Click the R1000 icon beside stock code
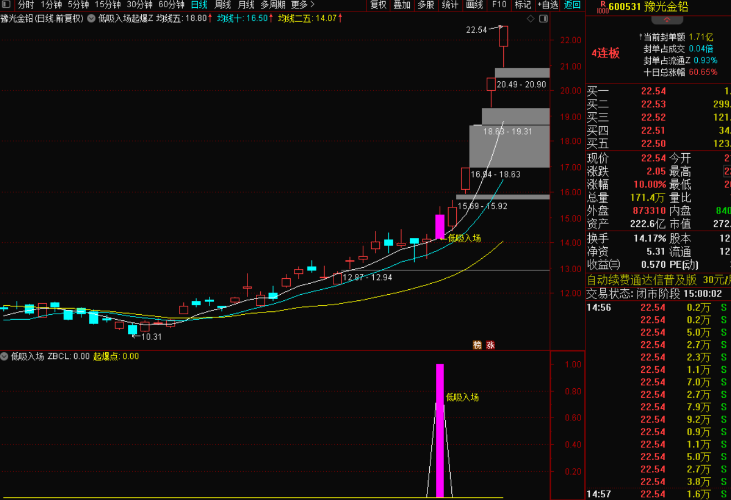 click(602, 7)
